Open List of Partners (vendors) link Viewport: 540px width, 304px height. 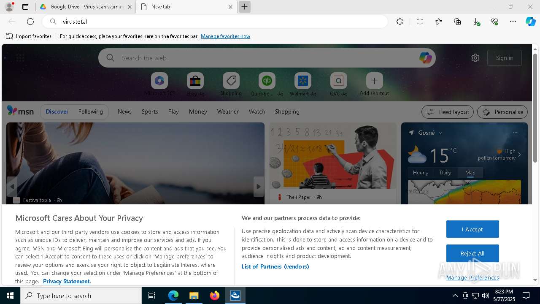coord(275,266)
